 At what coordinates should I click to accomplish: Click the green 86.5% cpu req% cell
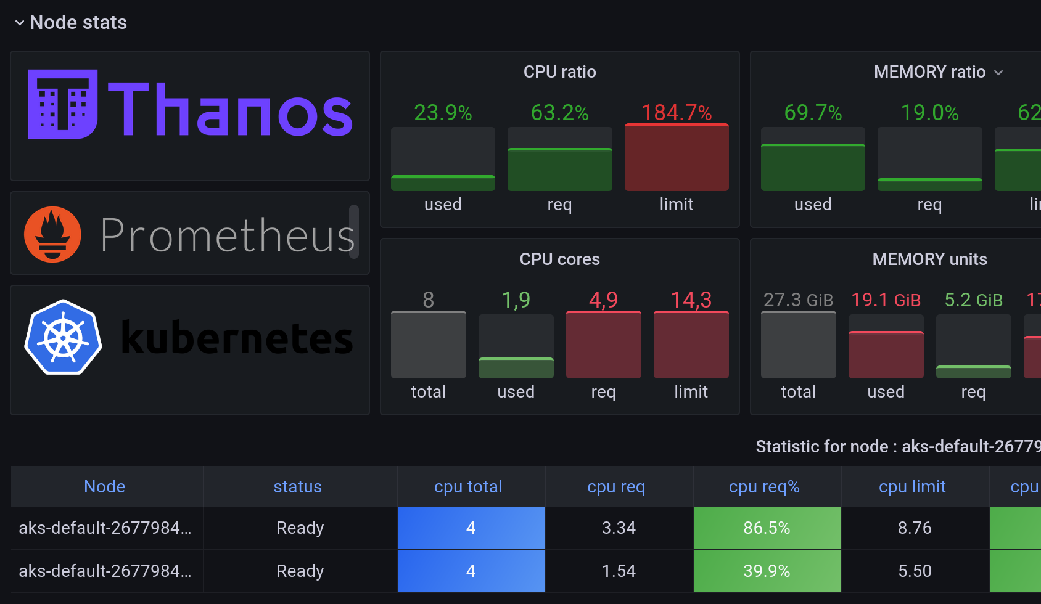(x=767, y=528)
